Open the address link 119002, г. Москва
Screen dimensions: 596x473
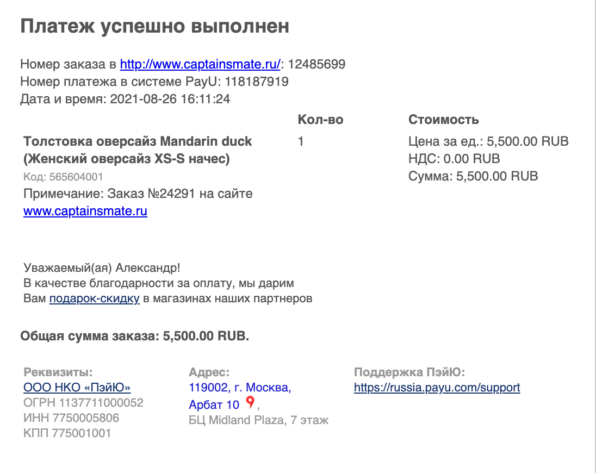tap(240, 387)
